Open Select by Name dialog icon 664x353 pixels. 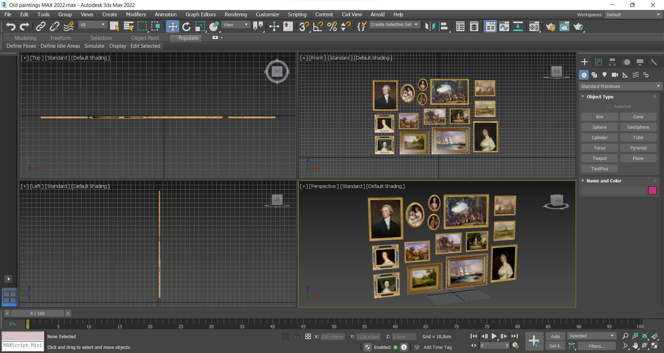tap(128, 27)
